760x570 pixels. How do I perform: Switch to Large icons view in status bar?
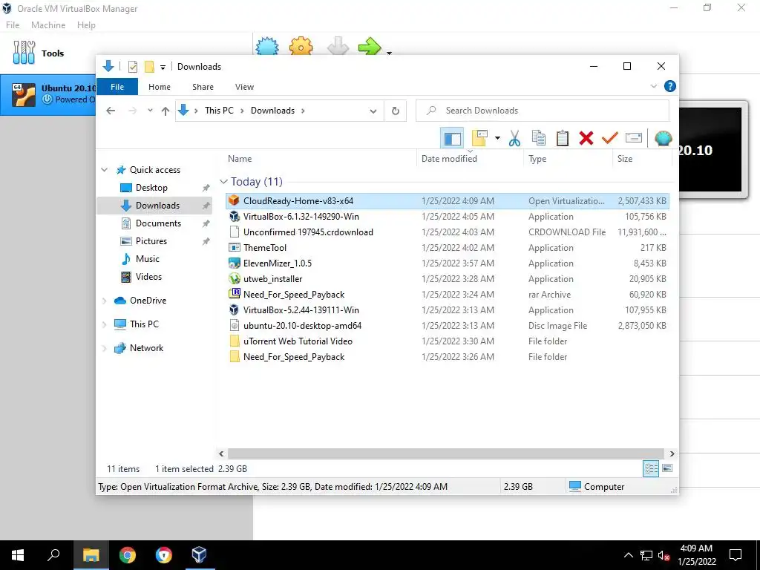coord(667,468)
